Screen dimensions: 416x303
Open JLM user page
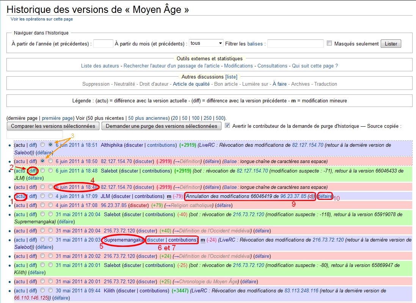[x=105, y=196]
